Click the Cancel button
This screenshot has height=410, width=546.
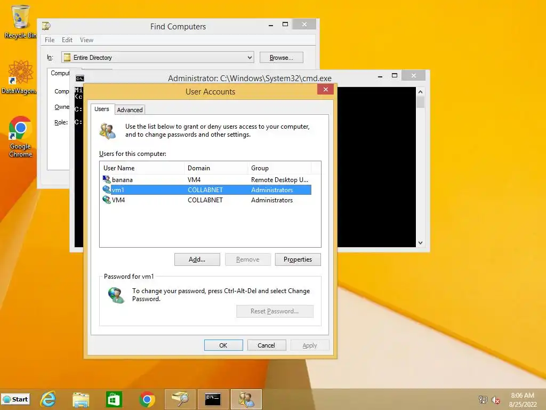pyautogui.click(x=267, y=345)
